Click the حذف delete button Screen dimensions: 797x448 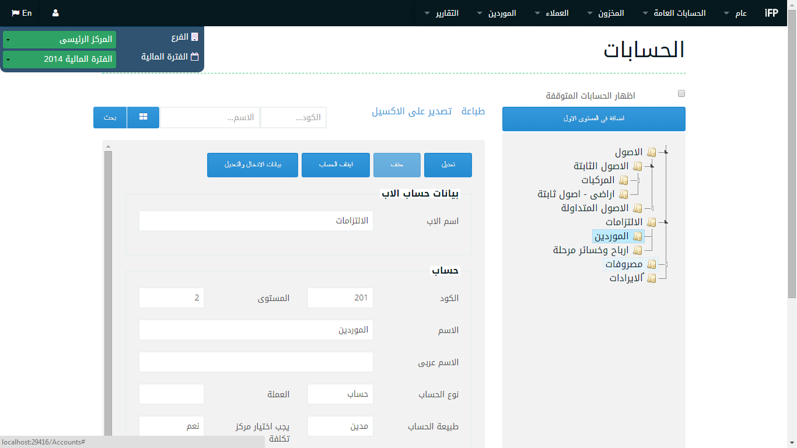pyautogui.click(x=397, y=165)
